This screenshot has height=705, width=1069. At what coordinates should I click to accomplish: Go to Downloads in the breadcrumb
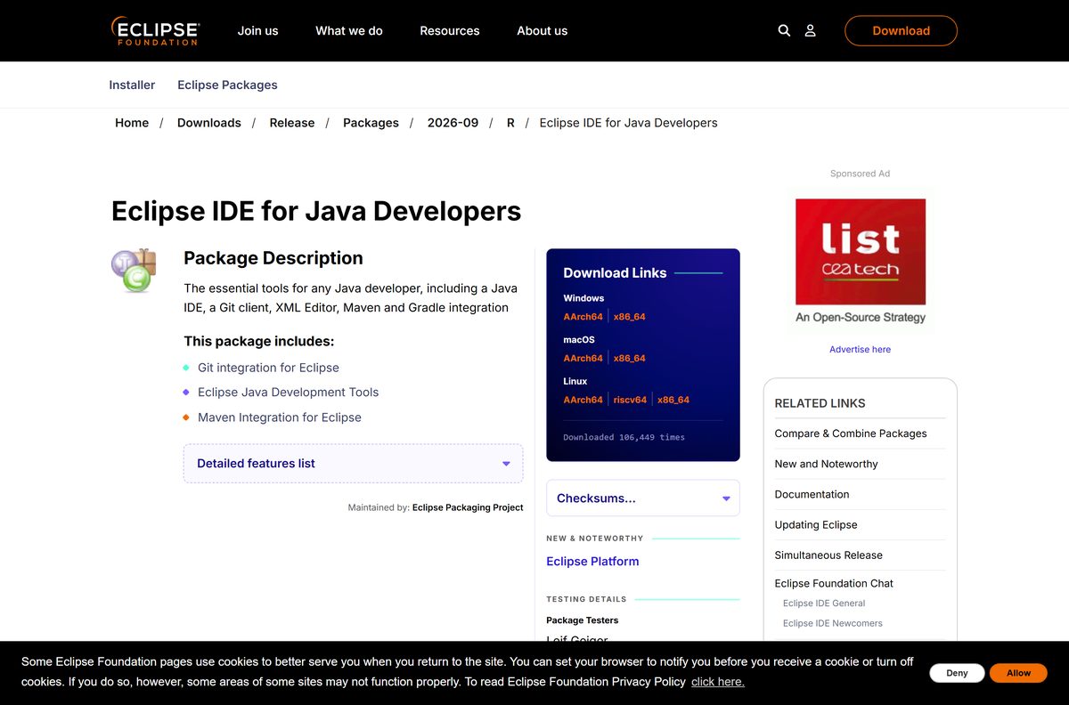[x=209, y=123]
